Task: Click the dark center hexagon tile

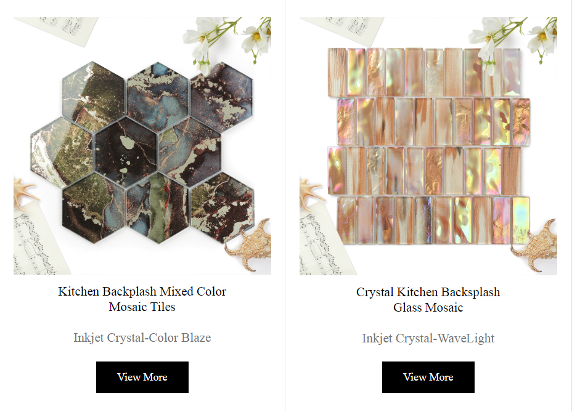Action: click(x=126, y=152)
